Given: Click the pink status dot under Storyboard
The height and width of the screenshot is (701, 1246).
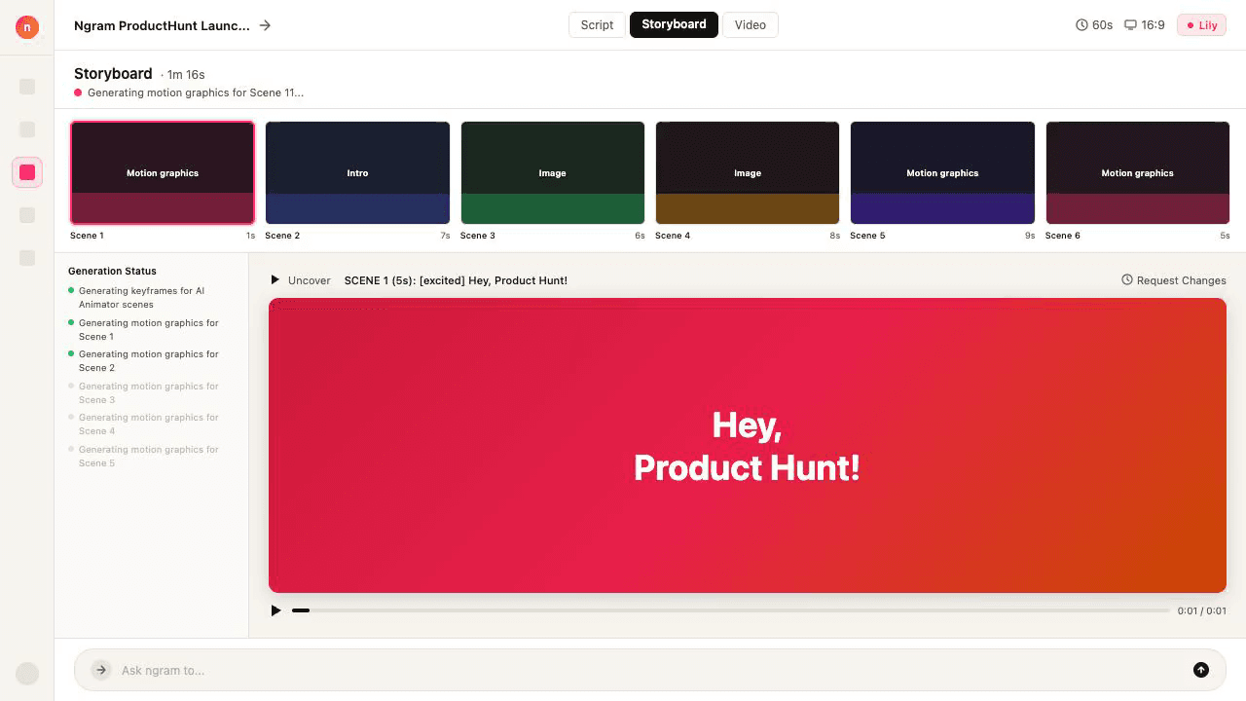Looking at the screenshot, I should click(78, 92).
